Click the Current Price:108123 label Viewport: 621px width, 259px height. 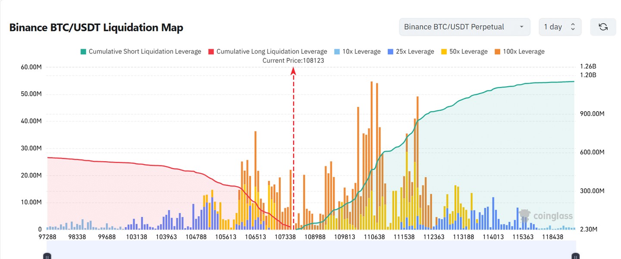pos(293,61)
